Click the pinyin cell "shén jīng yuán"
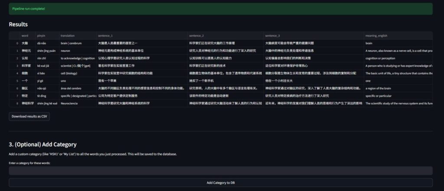444x191 pixels. (x=46, y=51)
